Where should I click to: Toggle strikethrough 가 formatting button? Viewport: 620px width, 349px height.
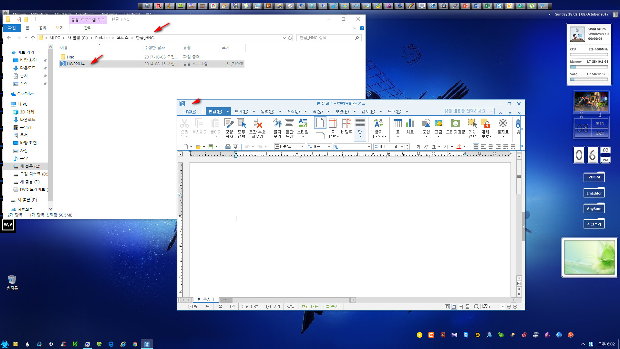pos(446,147)
